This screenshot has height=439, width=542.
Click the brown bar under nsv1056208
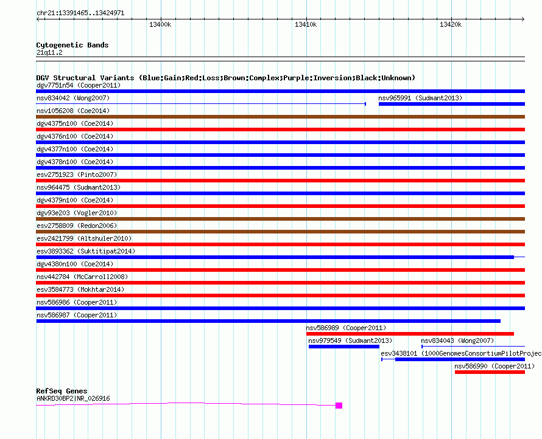280,117
